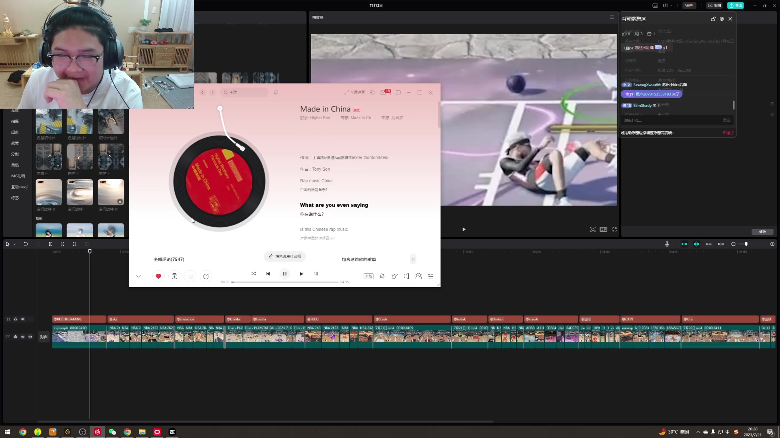780x438 pixels.
Task: Enable voice recording via timeline microphone icon
Action: pos(667,244)
